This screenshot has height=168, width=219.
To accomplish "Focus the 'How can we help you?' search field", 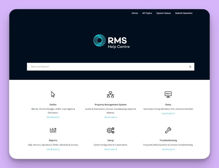I will pyautogui.click(x=108, y=67).
